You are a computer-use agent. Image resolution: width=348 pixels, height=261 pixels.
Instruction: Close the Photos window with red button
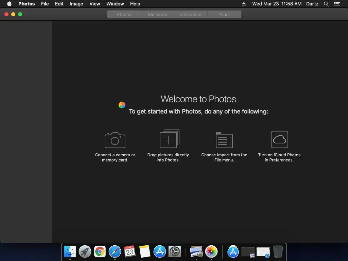6,14
